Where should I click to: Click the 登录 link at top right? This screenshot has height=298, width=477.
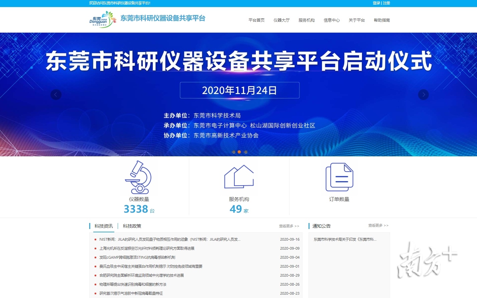(376, 3)
